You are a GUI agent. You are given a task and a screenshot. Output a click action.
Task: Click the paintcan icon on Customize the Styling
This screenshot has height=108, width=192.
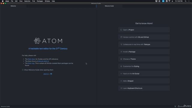121,66
